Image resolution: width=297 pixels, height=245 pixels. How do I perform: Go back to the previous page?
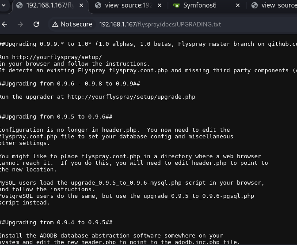coord(4,24)
